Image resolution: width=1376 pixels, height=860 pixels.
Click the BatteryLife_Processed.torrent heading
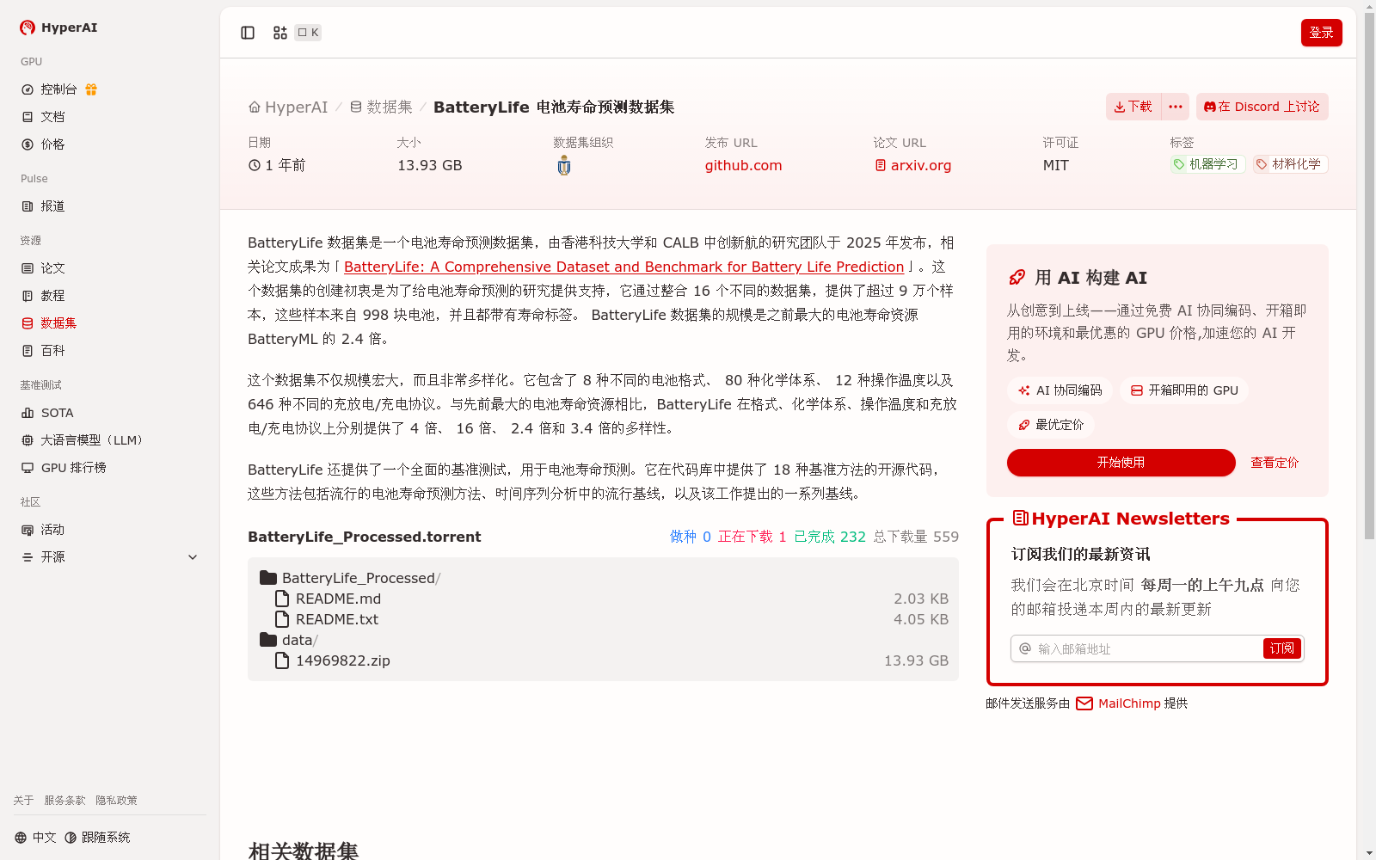pos(365,537)
